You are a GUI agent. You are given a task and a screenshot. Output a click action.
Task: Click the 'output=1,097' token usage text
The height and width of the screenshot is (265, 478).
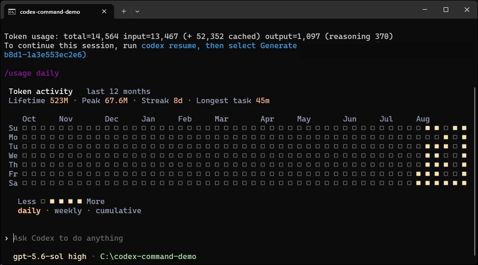tap(293, 37)
